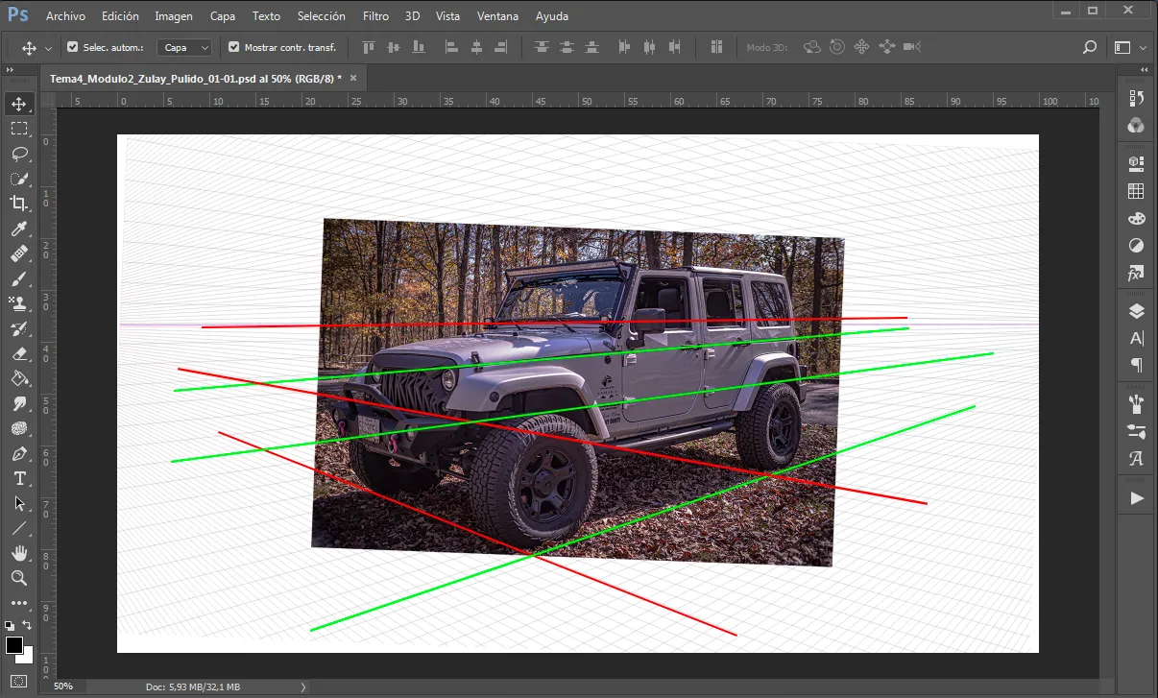The image size is (1158, 698).
Task: Open the Actions play panel icon
Action: (1137, 498)
